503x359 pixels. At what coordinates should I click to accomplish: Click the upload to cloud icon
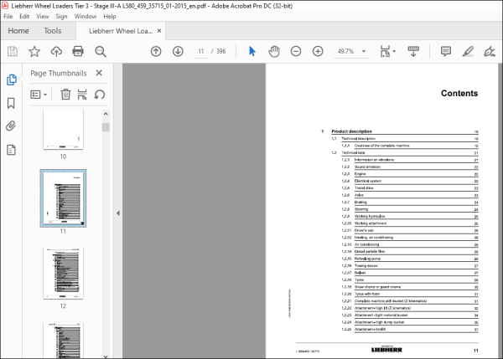pos(56,51)
